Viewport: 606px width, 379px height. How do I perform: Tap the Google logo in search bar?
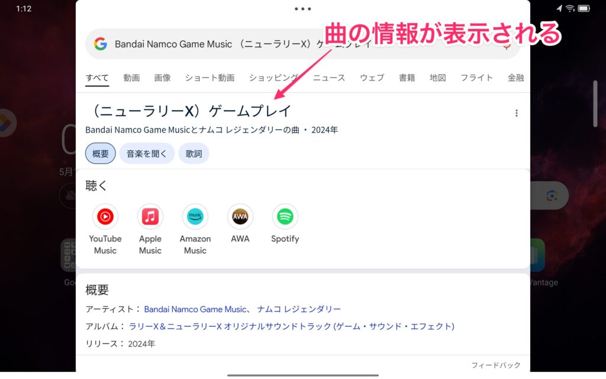click(101, 44)
